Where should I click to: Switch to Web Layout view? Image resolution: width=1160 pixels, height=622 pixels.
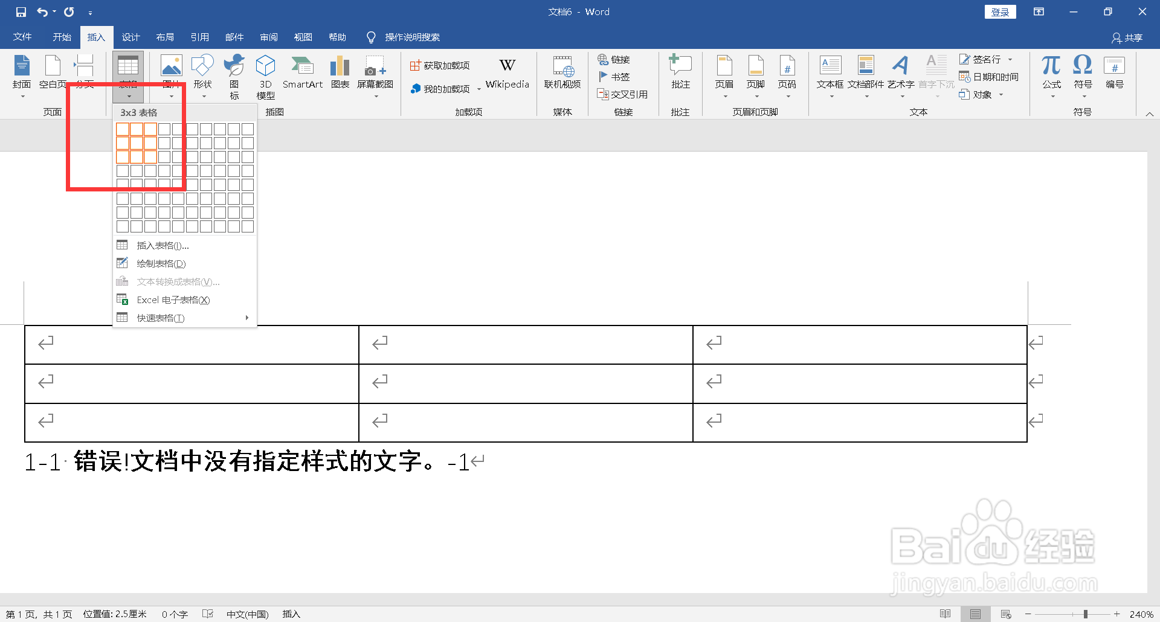coord(1005,614)
